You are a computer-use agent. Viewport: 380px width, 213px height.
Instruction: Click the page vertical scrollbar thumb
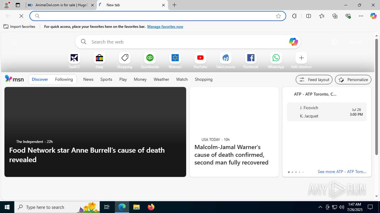click(376, 97)
